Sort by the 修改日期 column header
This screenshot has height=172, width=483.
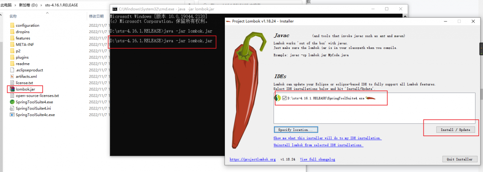96,16
